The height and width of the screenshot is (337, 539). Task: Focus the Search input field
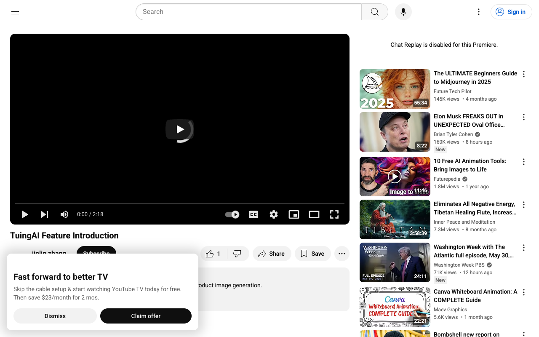tap(248, 12)
